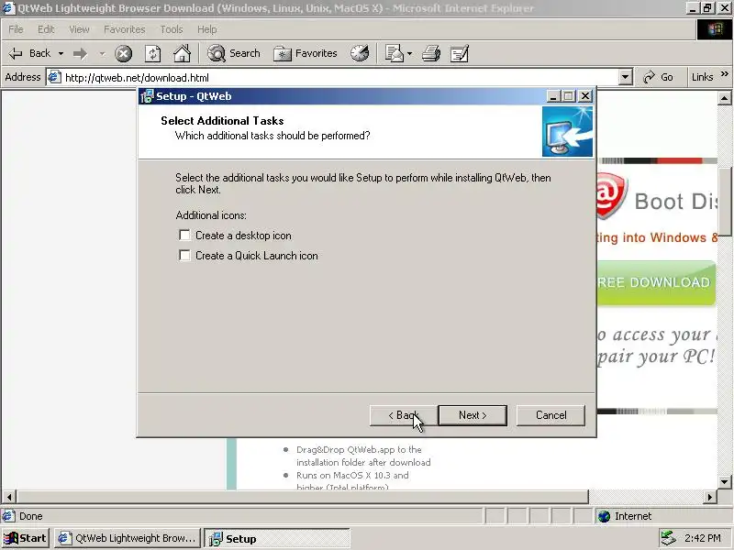
Task: Click the horizontal scrollbar right arrow
Action: (710, 497)
